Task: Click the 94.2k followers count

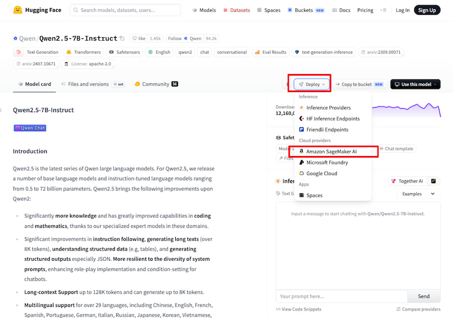Action: [211, 38]
